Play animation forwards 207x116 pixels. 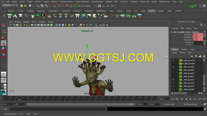click(x=190, y=99)
